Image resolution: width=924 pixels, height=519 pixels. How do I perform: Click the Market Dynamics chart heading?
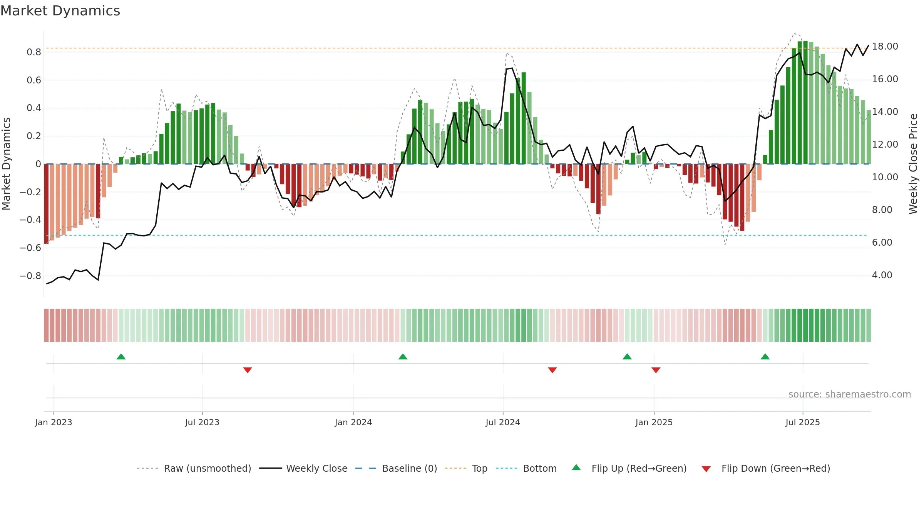coord(60,11)
